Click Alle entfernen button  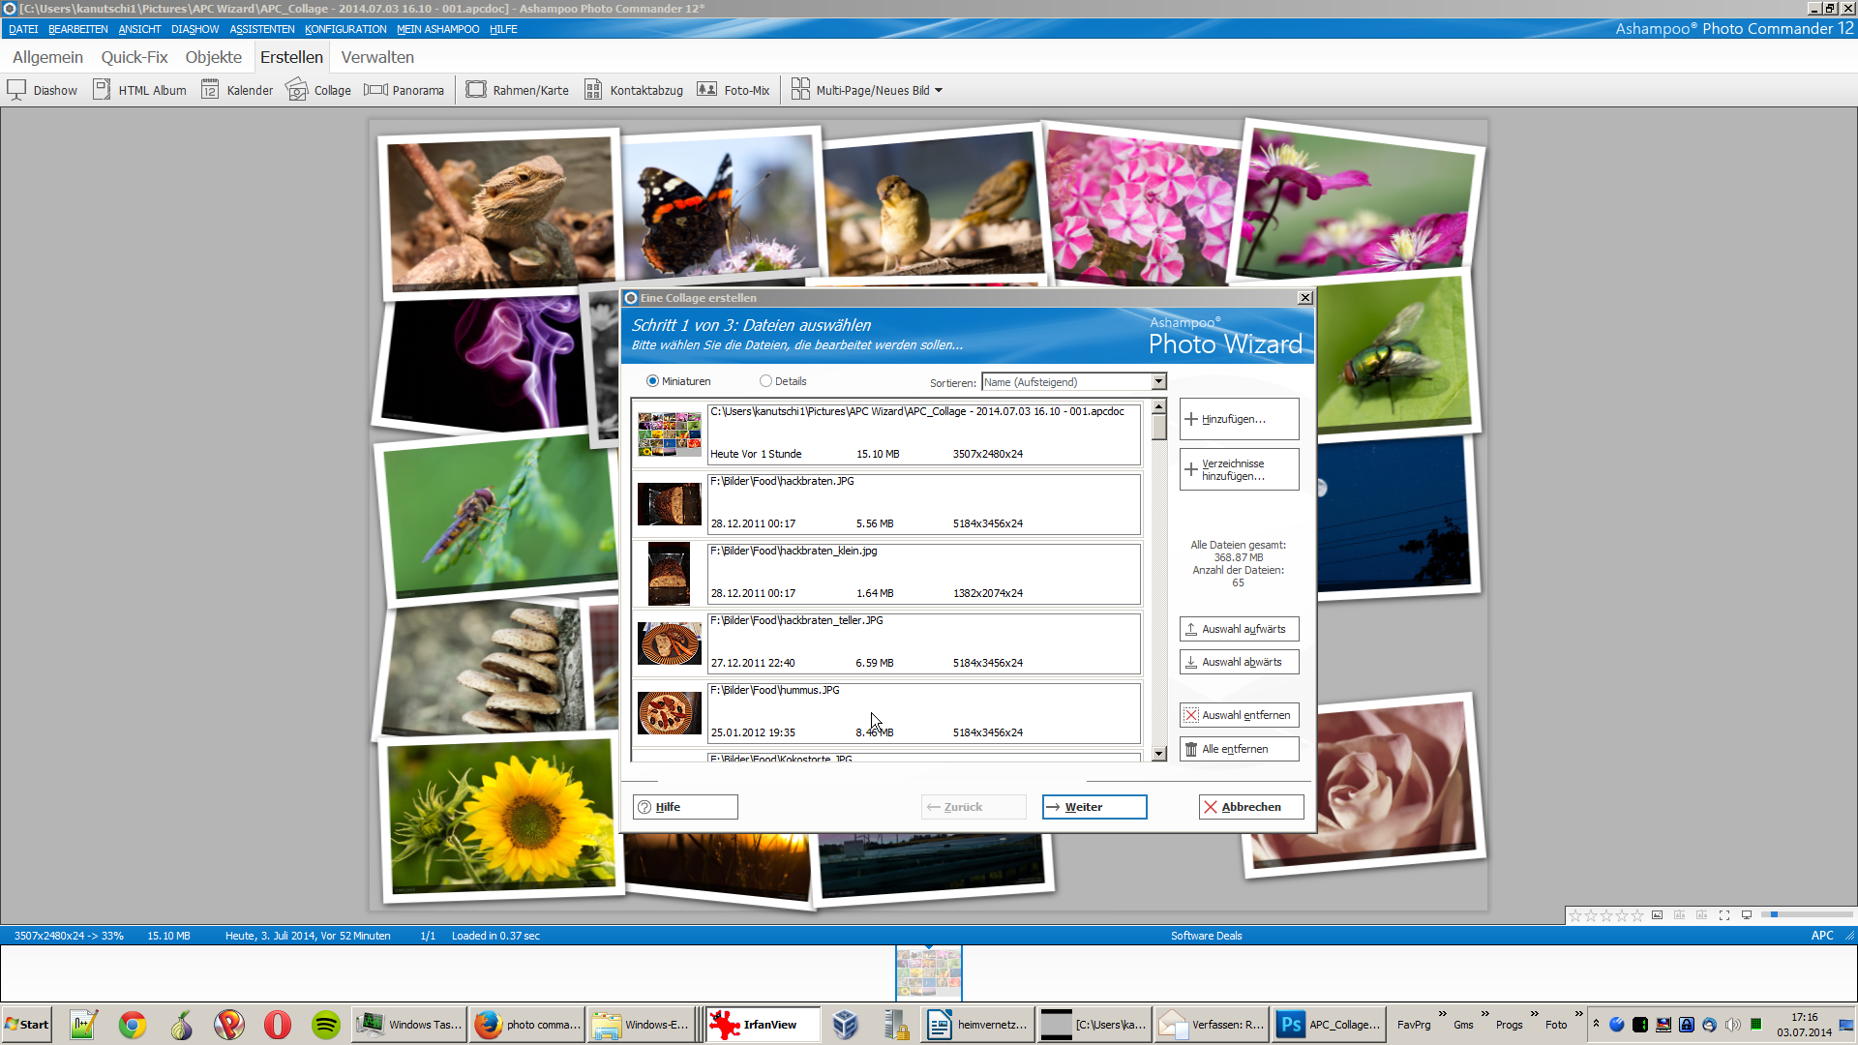click(1239, 749)
